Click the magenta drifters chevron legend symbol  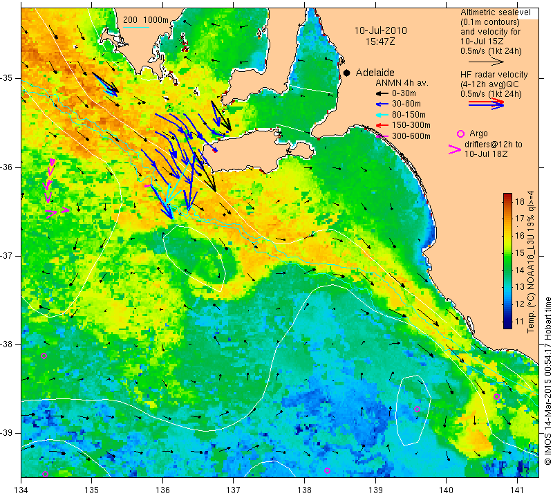(454, 149)
